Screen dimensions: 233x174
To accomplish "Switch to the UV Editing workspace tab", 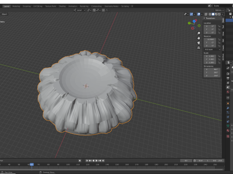I will 38,6.
